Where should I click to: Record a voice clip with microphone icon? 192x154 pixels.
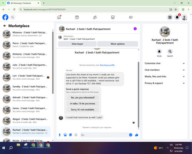pyautogui.click(x=60, y=135)
